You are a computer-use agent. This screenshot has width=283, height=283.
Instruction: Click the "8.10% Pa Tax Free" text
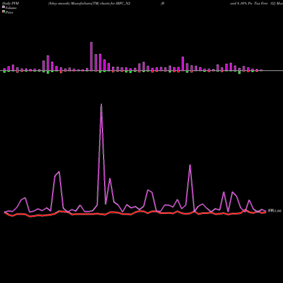click(252, 3)
